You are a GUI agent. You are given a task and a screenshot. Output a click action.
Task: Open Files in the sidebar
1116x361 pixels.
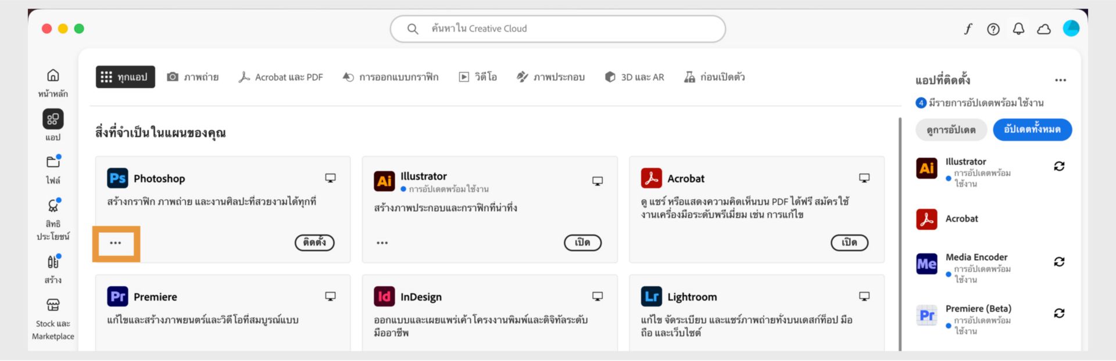[x=53, y=169]
